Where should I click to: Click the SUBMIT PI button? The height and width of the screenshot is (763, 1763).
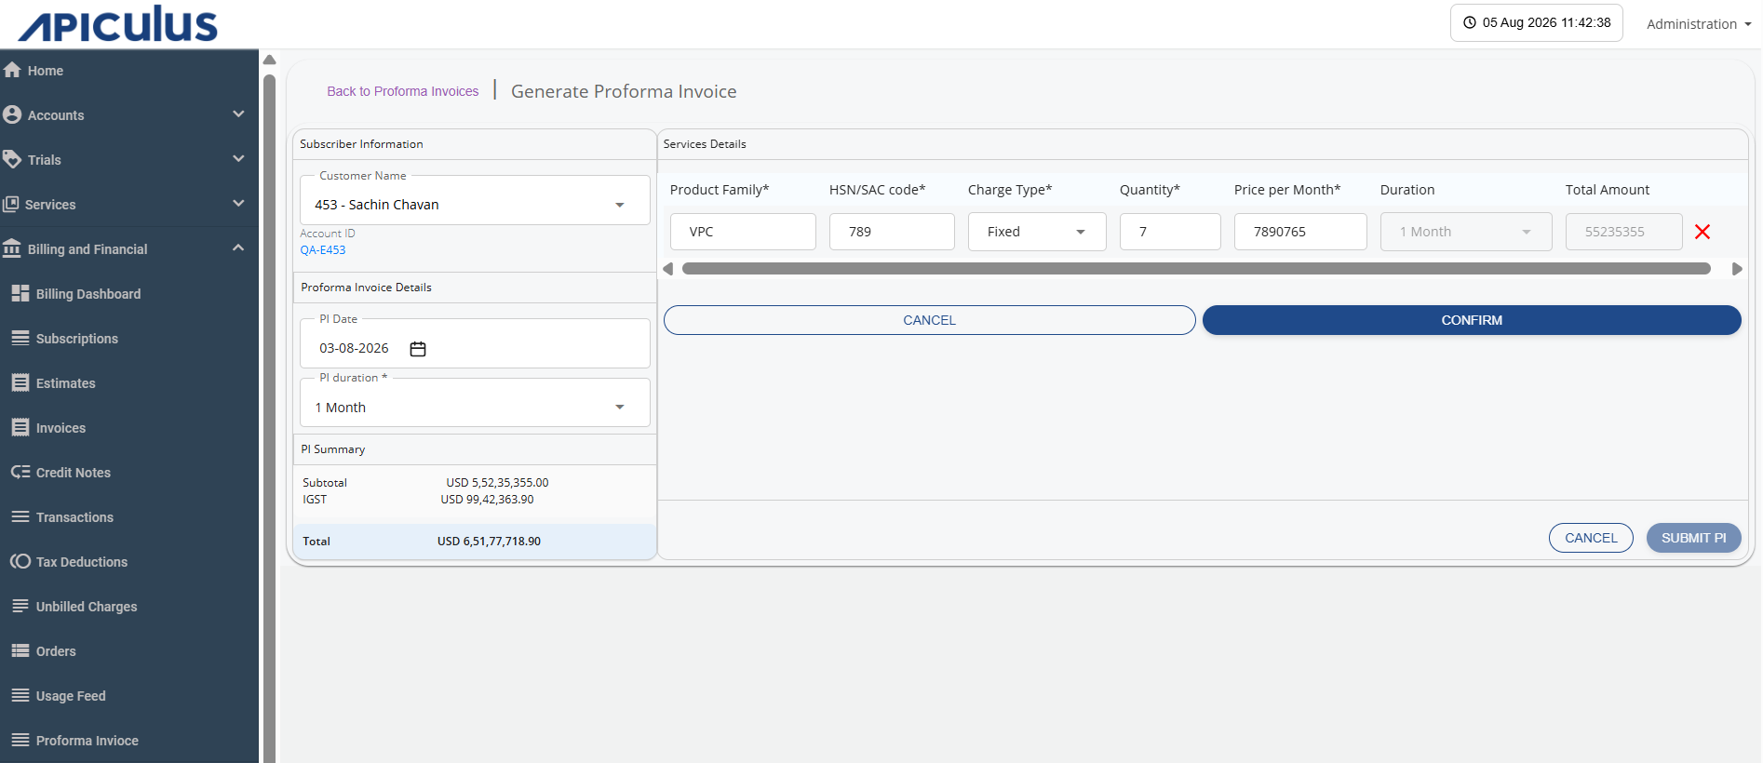click(x=1694, y=538)
